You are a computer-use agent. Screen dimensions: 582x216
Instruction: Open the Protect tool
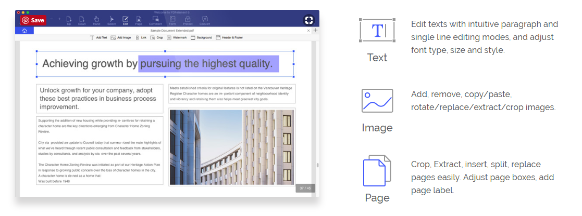188,20
